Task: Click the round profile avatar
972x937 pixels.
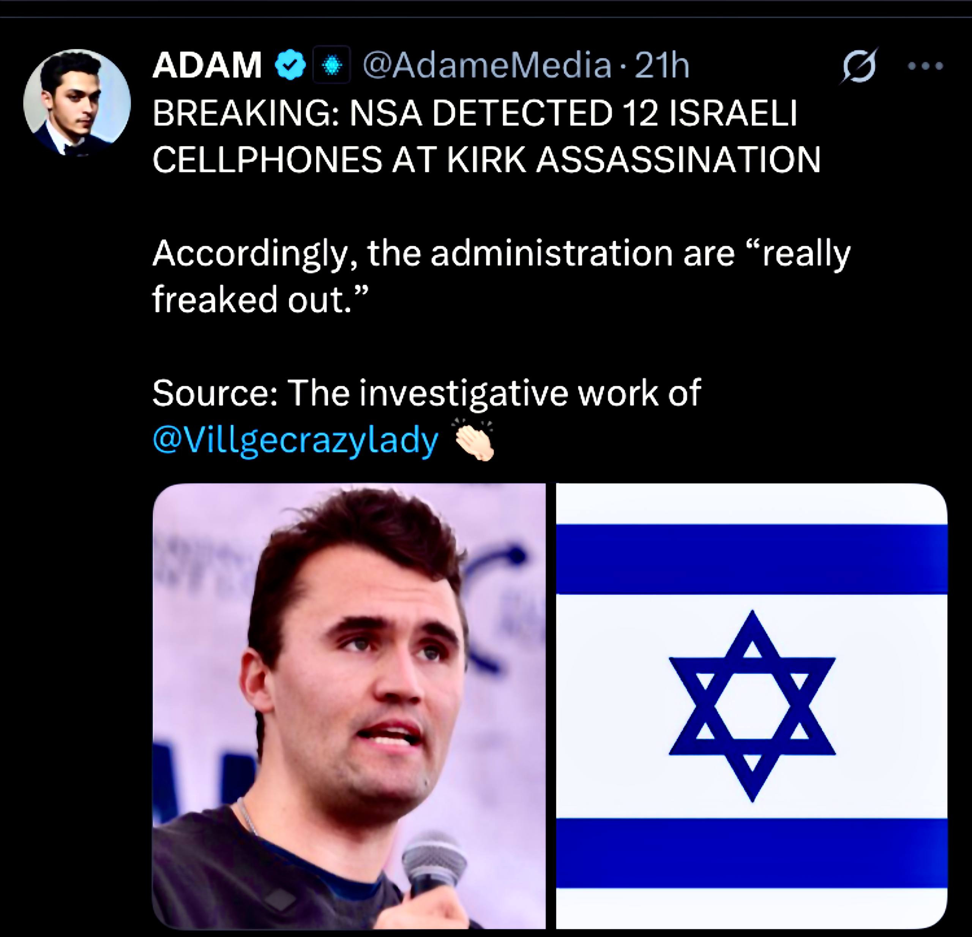Action: point(77,103)
